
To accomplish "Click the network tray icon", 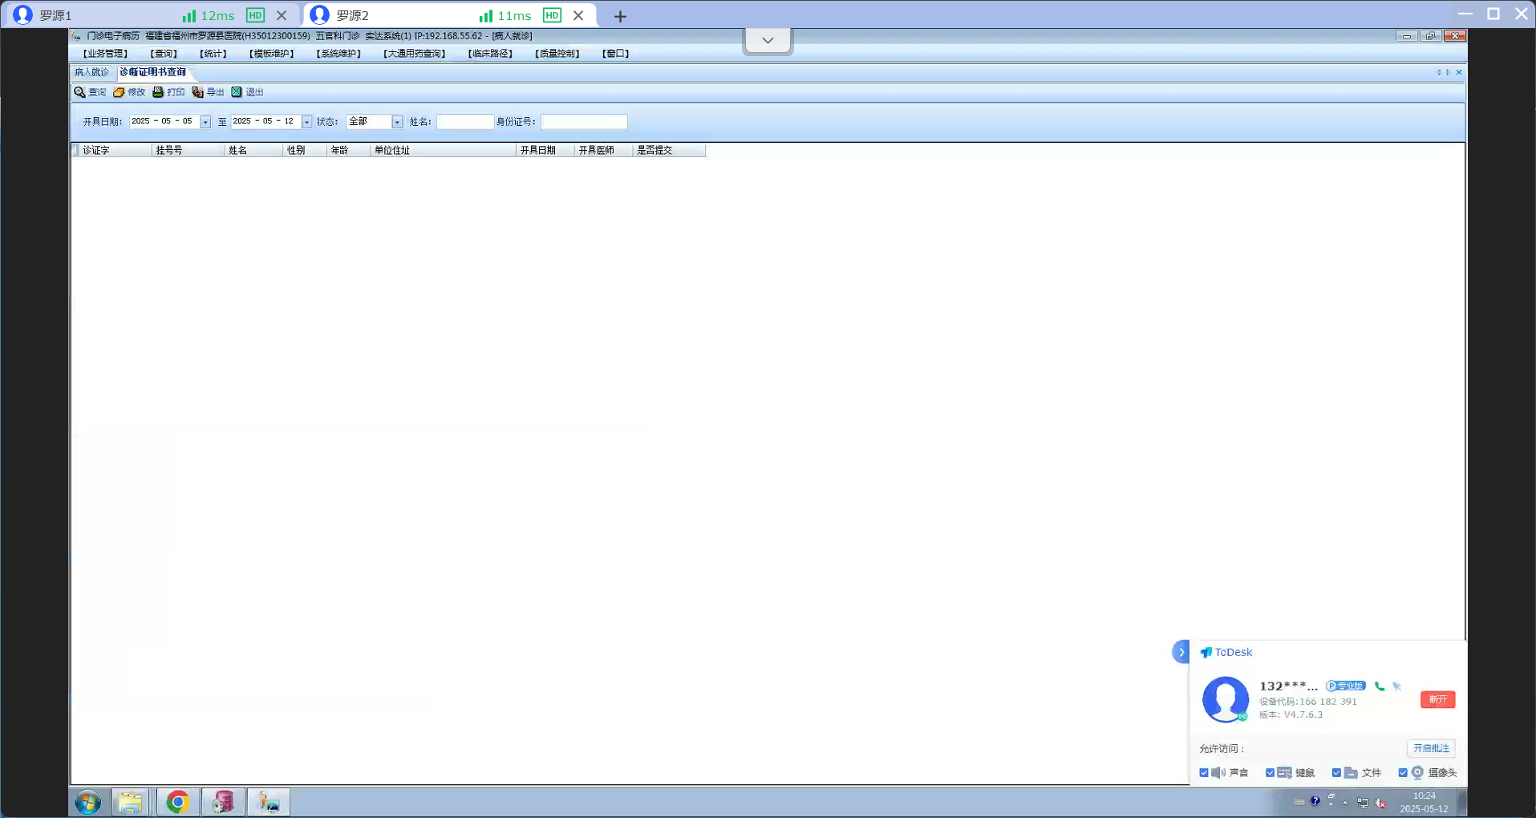I will [x=1363, y=803].
